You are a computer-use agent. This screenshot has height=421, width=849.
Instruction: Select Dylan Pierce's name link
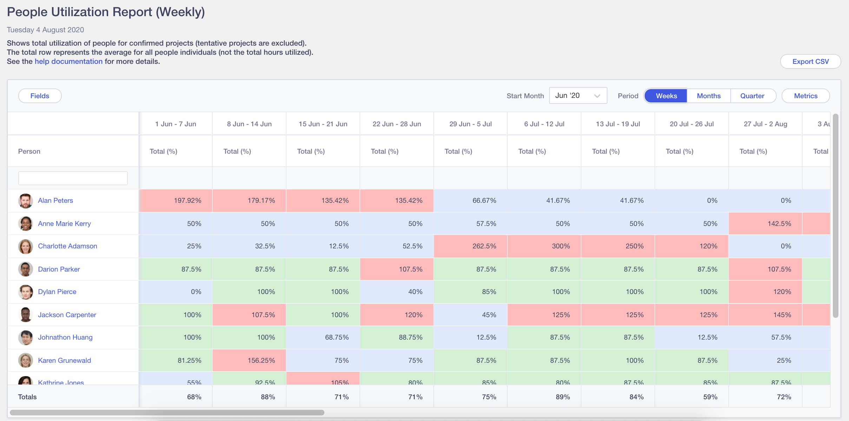tap(57, 292)
